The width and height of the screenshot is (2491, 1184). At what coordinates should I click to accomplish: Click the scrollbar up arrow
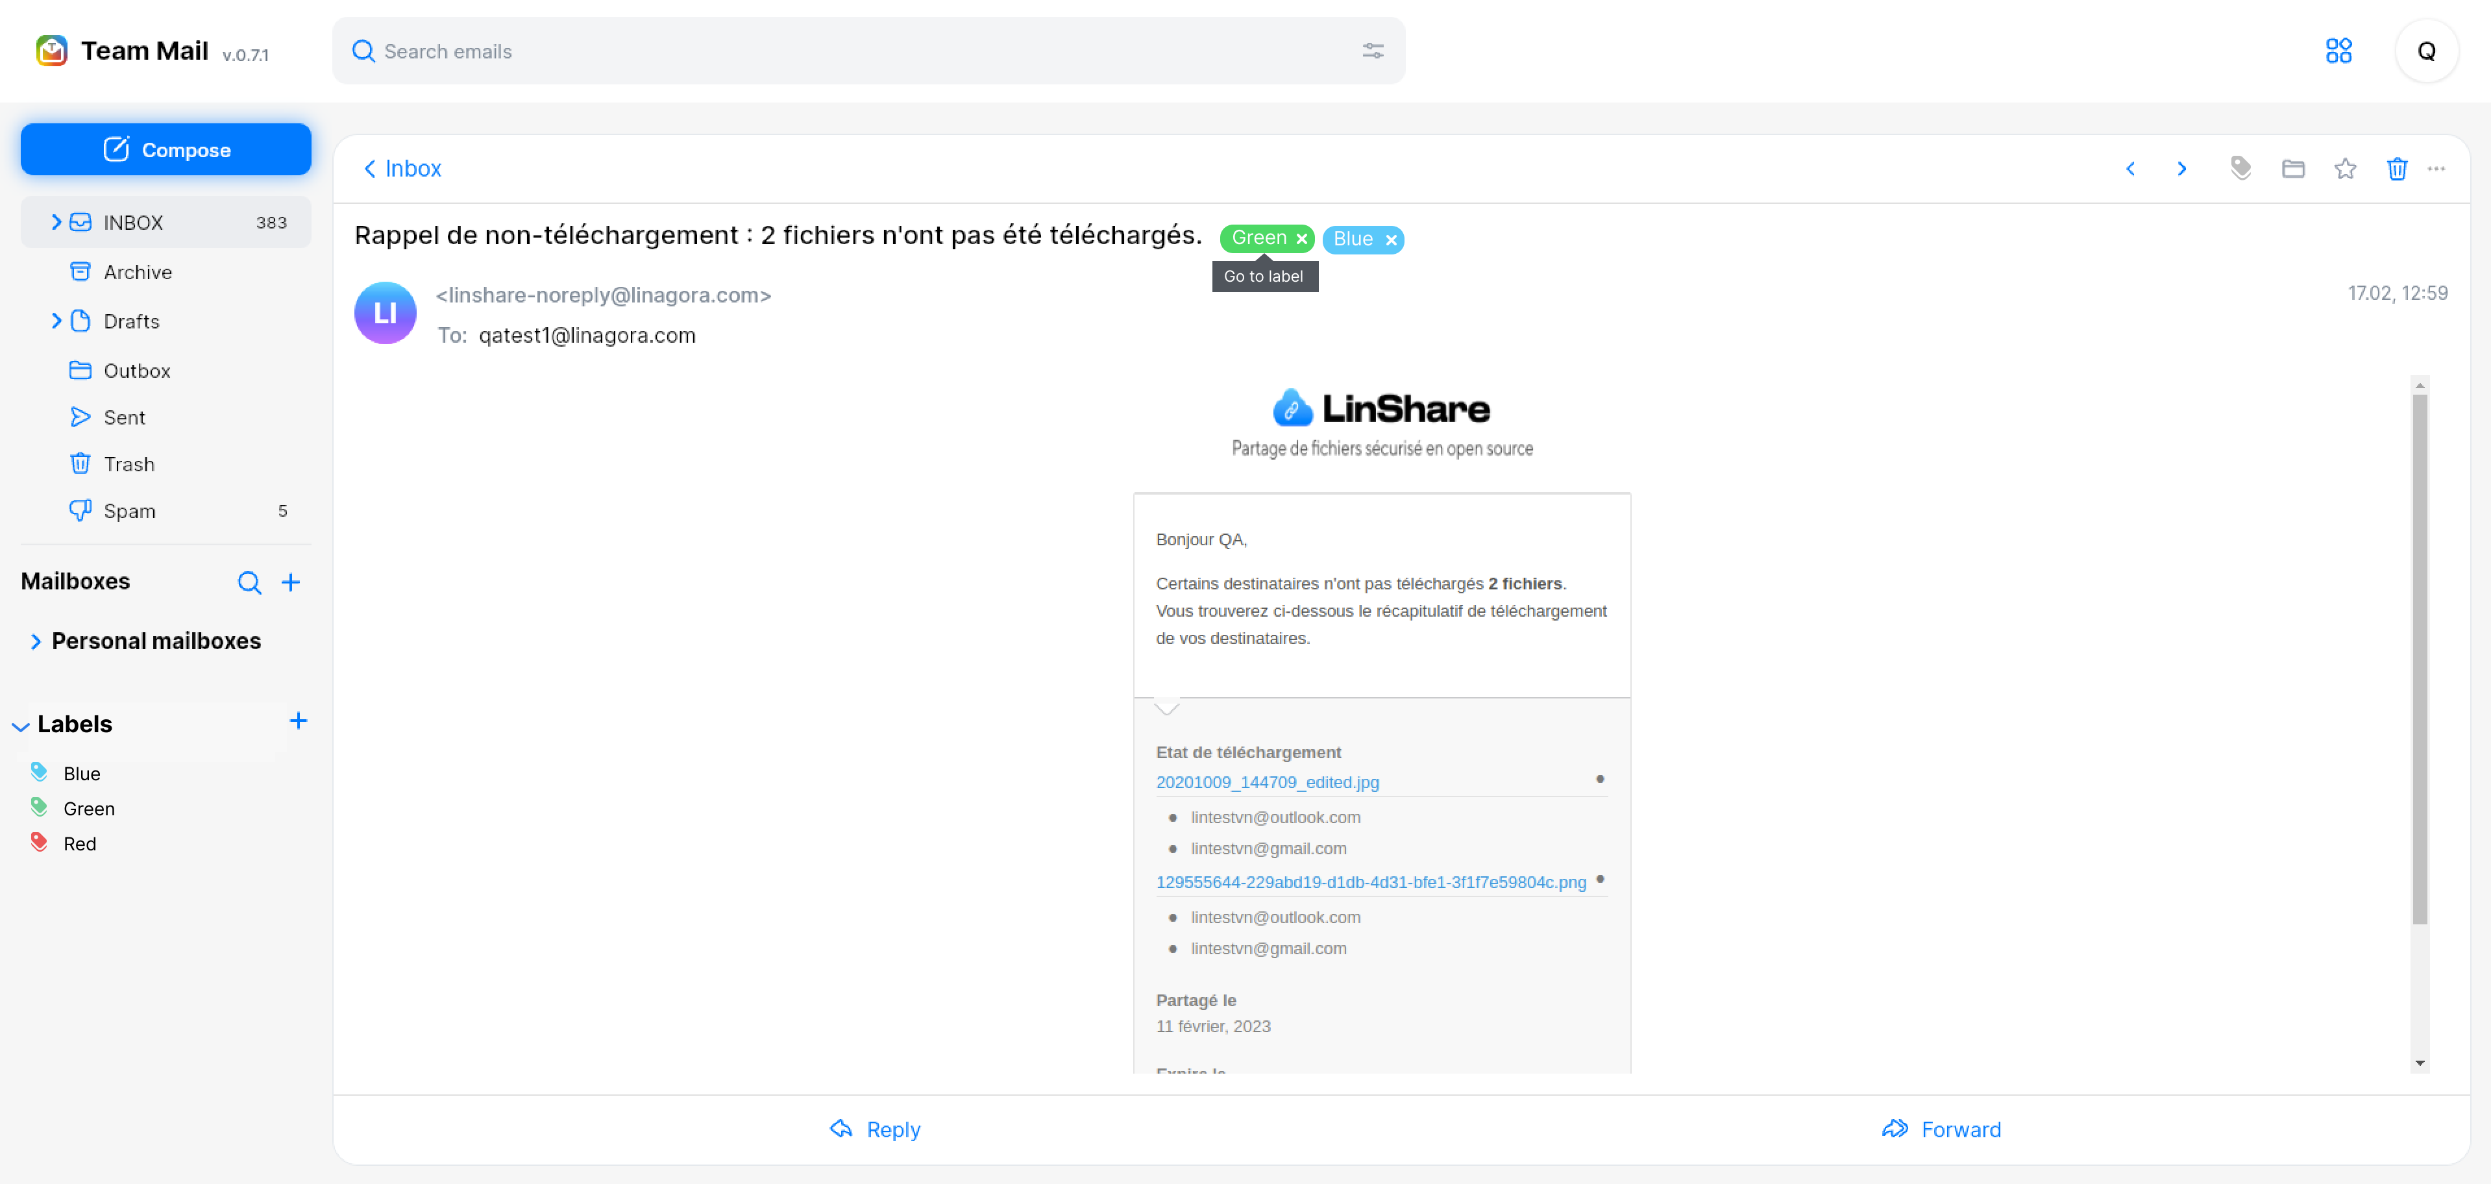point(2420,386)
